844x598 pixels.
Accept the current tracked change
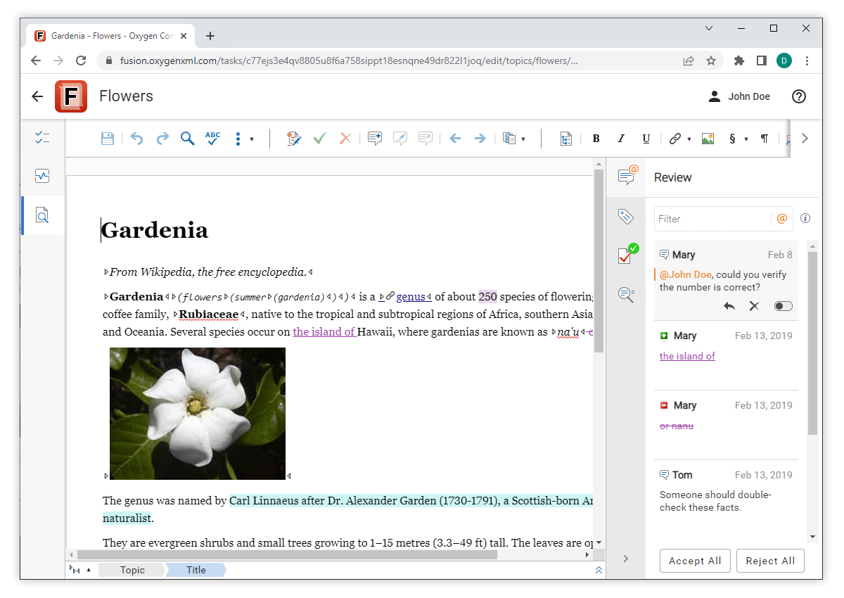tap(320, 139)
